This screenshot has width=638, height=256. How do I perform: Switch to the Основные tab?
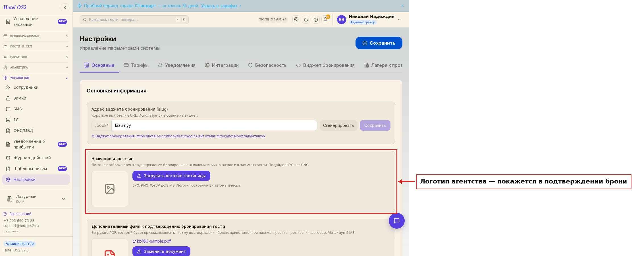tap(99, 65)
